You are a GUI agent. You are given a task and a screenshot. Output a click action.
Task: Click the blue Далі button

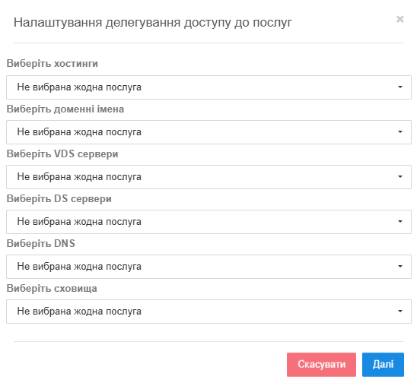click(383, 365)
